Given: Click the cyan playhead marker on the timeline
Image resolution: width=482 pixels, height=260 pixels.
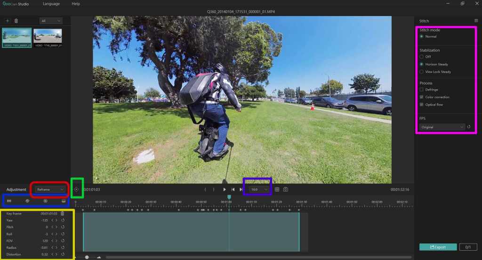Looking at the screenshot, I should coord(229,197).
